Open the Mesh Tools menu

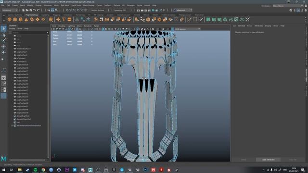(76, 5)
